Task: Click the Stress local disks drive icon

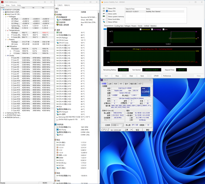Action: click(x=104, y=19)
